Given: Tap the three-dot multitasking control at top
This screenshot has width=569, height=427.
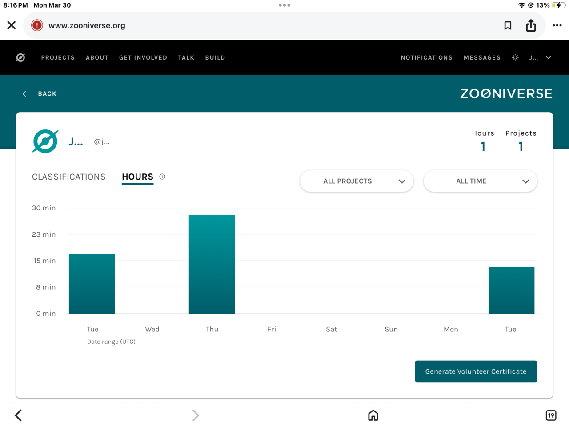Looking at the screenshot, I should pyautogui.click(x=284, y=5).
